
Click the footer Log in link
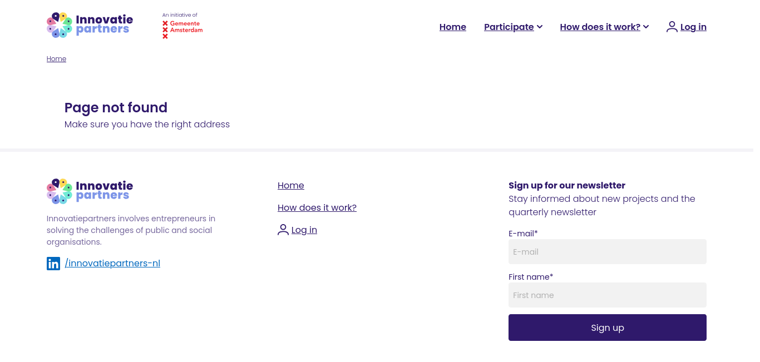(x=304, y=230)
